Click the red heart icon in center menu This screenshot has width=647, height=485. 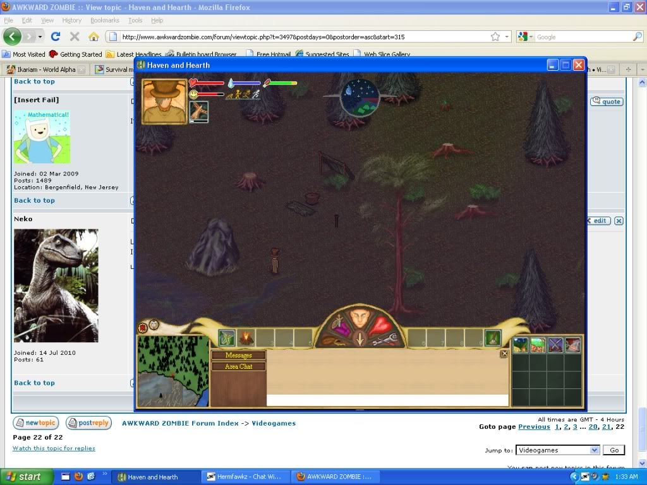(380, 324)
